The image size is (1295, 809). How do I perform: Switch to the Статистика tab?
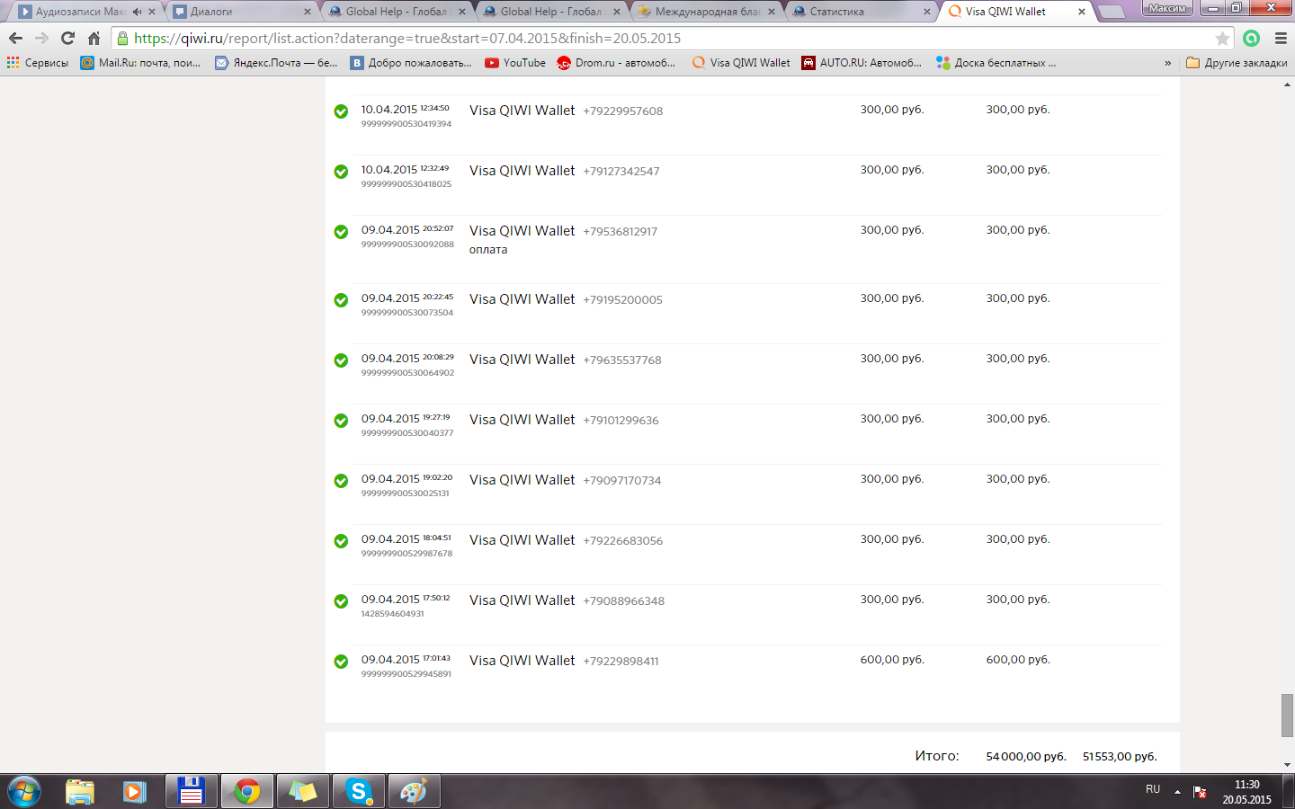854,12
